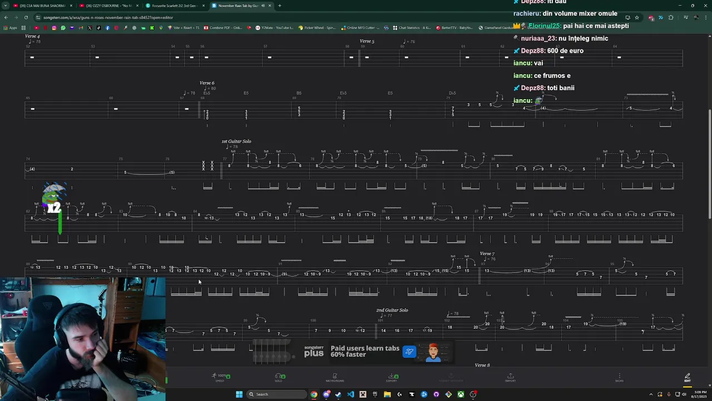Click the Verse 6 section label
The width and height of the screenshot is (712, 401).
pyautogui.click(x=207, y=83)
